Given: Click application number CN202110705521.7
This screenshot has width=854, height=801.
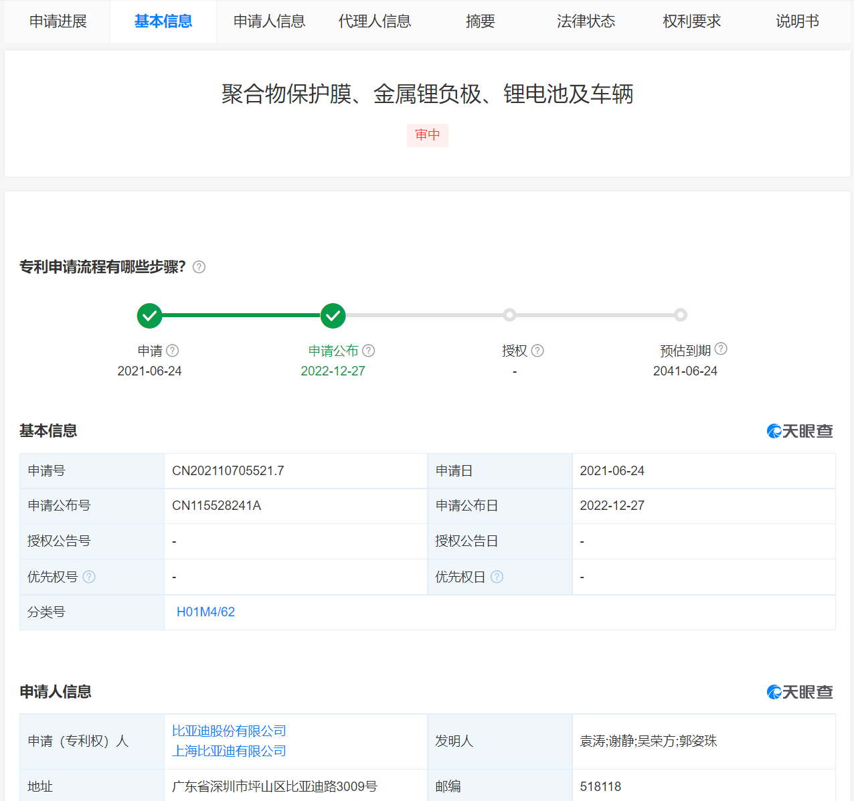Looking at the screenshot, I should coord(228,470).
